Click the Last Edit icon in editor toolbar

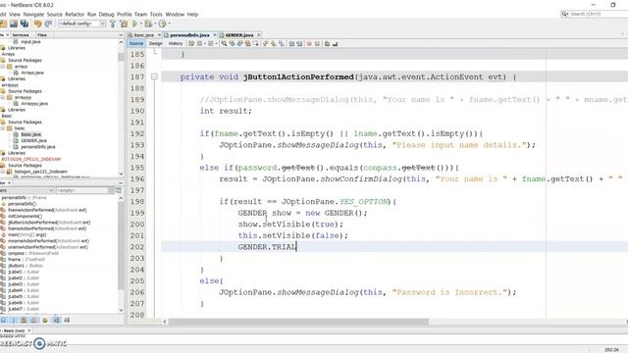pos(191,43)
